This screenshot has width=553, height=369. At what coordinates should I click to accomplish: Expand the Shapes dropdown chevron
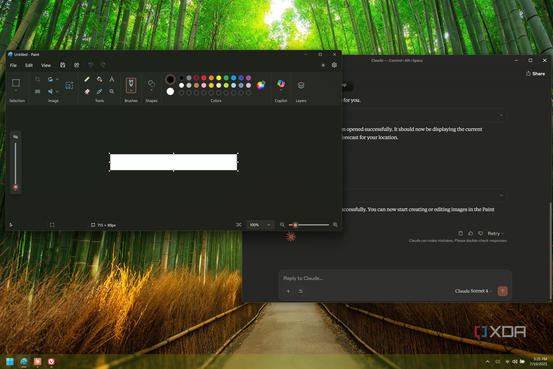click(151, 90)
